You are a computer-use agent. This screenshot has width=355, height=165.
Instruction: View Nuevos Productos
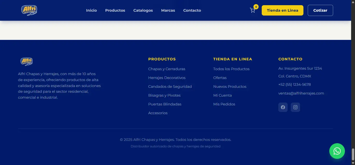point(230,87)
